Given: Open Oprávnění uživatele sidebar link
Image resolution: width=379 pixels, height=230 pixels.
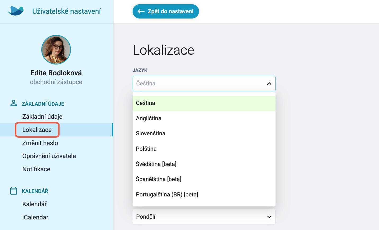Looking at the screenshot, I should [49, 156].
